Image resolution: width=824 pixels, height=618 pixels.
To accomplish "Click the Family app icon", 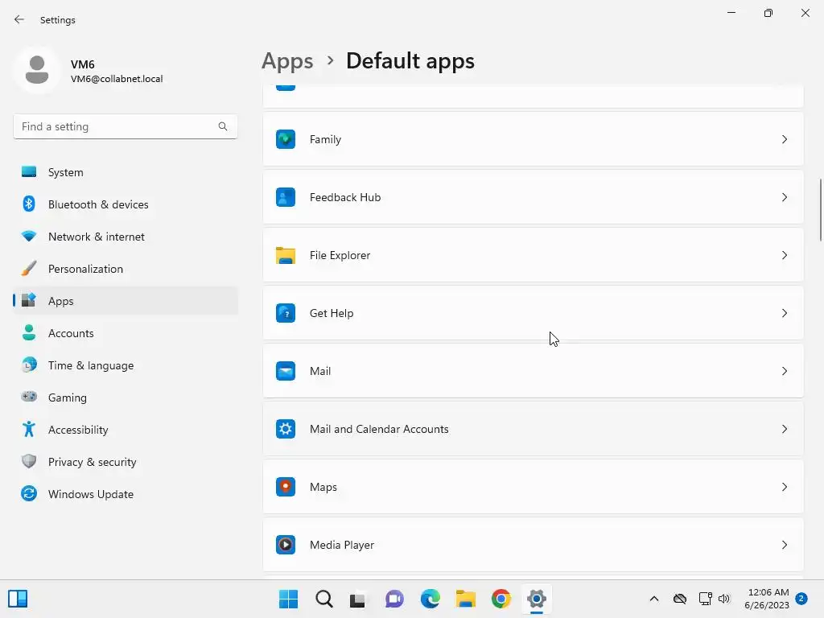I will [x=286, y=139].
